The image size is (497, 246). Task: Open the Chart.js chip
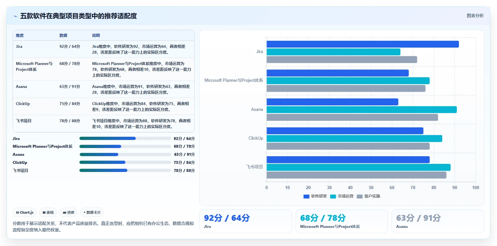25,212
